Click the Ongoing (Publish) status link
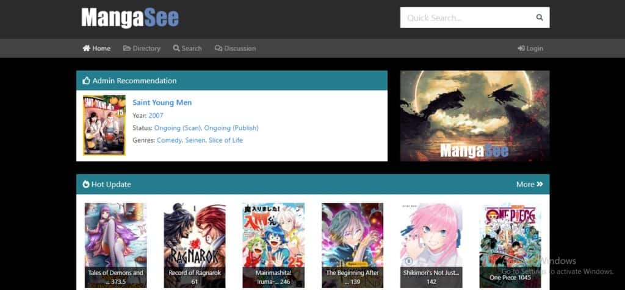Image resolution: width=625 pixels, height=290 pixels. click(x=231, y=128)
